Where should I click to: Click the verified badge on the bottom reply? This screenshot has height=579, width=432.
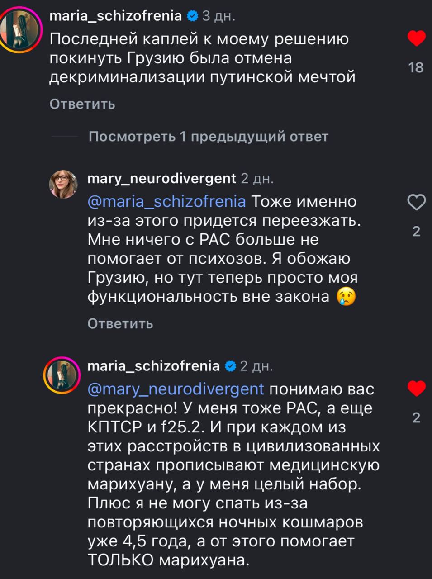pos(230,365)
